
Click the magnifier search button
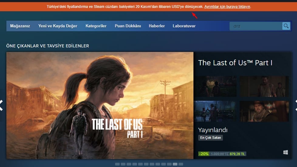pyautogui.click(x=286, y=26)
